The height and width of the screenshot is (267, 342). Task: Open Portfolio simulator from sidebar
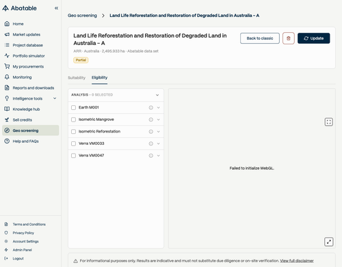click(x=31, y=56)
